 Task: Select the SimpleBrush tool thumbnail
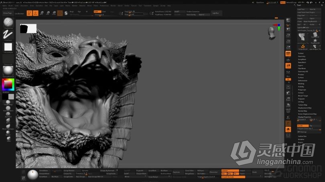[x=303, y=47]
